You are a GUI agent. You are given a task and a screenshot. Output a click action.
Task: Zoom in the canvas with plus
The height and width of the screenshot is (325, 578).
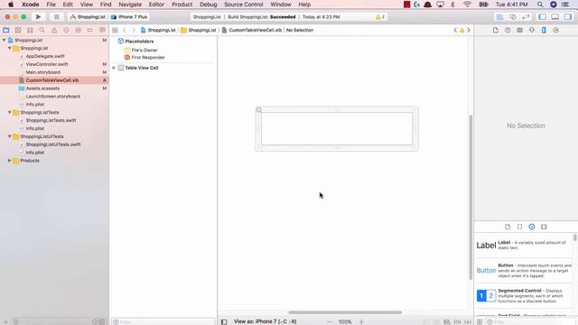point(361,321)
